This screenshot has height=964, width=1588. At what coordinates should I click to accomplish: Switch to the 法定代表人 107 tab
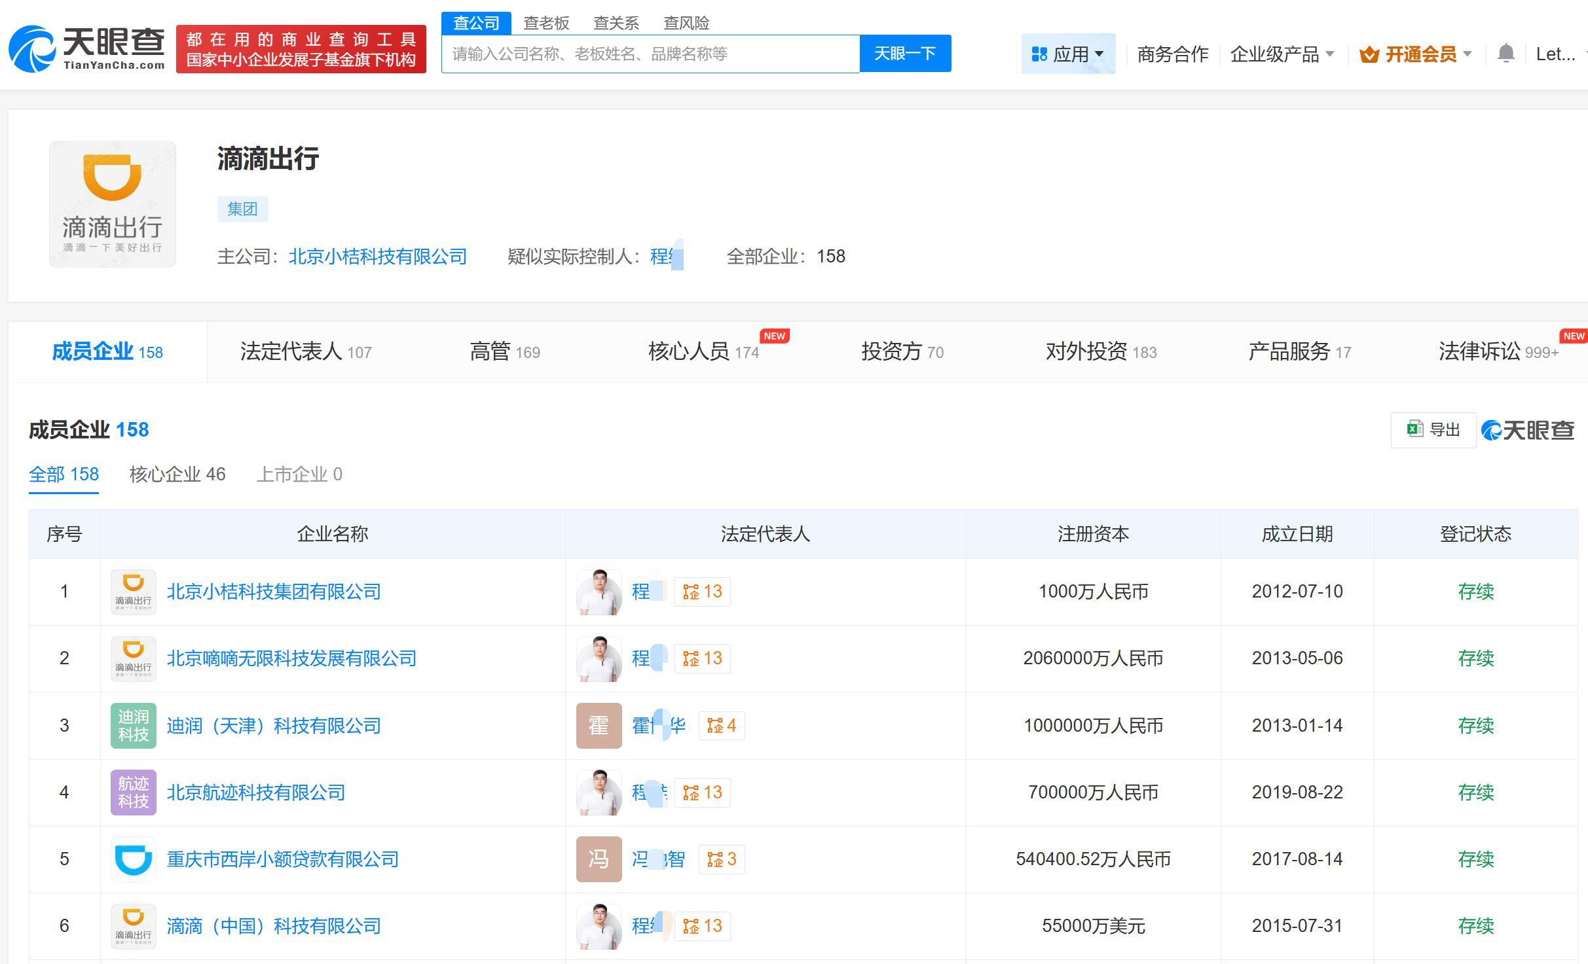(x=306, y=352)
